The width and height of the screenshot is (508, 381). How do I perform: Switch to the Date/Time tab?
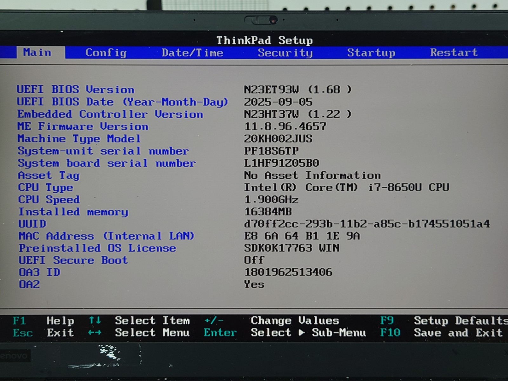coord(192,53)
